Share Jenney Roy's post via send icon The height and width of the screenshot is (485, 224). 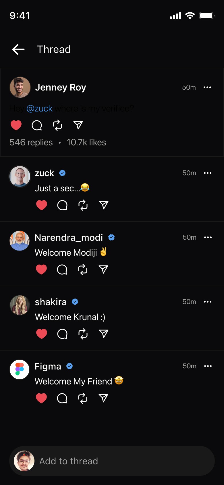pos(78,125)
